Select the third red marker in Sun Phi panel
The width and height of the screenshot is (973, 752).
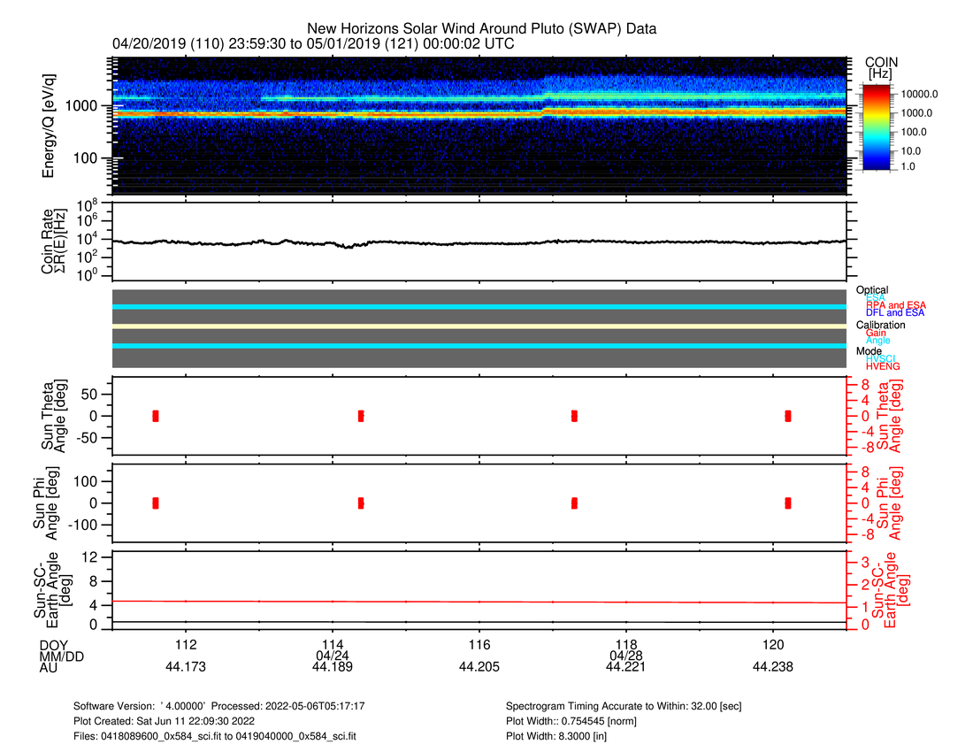coord(575,503)
